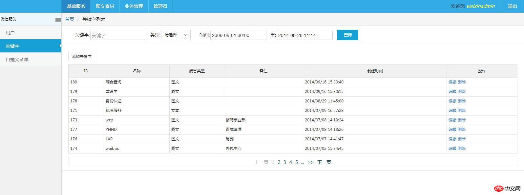Edit the 综合查询 row (编辑)
This screenshot has width=524, height=195.
point(452,82)
